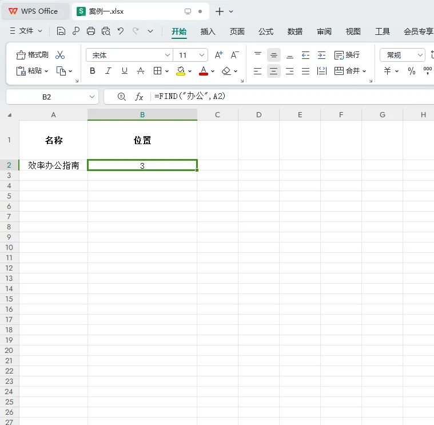Toggle Strikethrough formatting
The height and width of the screenshot is (425, 434).
[x=141, y=71]
